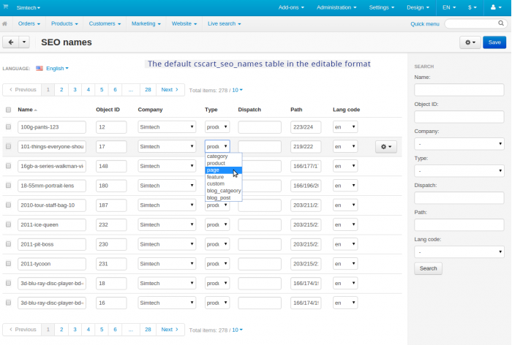The width and height of the screenshot is (512, 345).
Task: Check the box for 2010-tour-staff-bag-10
Action: click(x=9, y=205)
